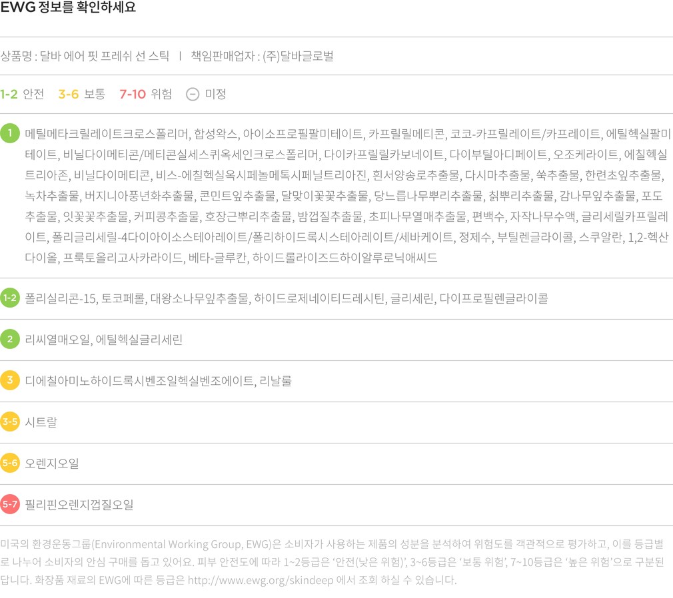Viewport: 673px width, 598px height.
Task: Click the 시트랄 ingredient text
Action: pos(41,422)
